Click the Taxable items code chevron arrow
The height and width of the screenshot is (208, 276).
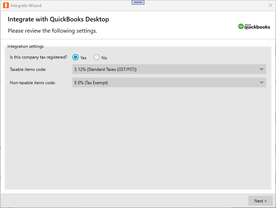point(262,69)
